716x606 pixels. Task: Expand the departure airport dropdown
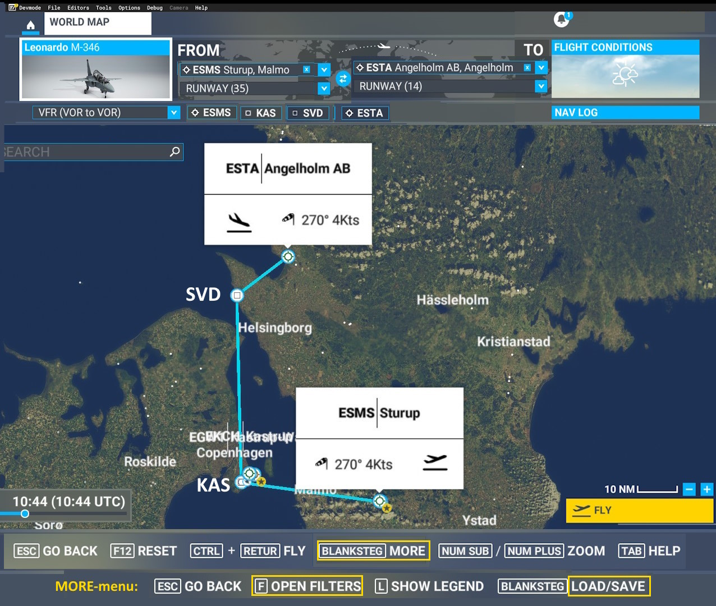click(x=324, y=70)
